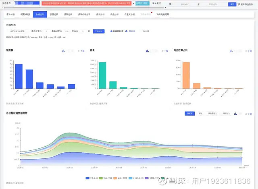Click bar chart icon on trend chart
This screenshot has height=189, width=258.
point(235,114)
